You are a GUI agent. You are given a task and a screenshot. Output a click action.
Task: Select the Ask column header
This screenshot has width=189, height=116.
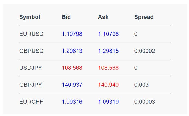coord(103,17)
